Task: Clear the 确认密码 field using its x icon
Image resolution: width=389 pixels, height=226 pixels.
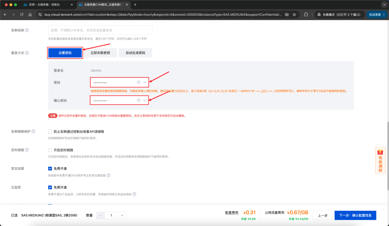Action: pos(139,100)
